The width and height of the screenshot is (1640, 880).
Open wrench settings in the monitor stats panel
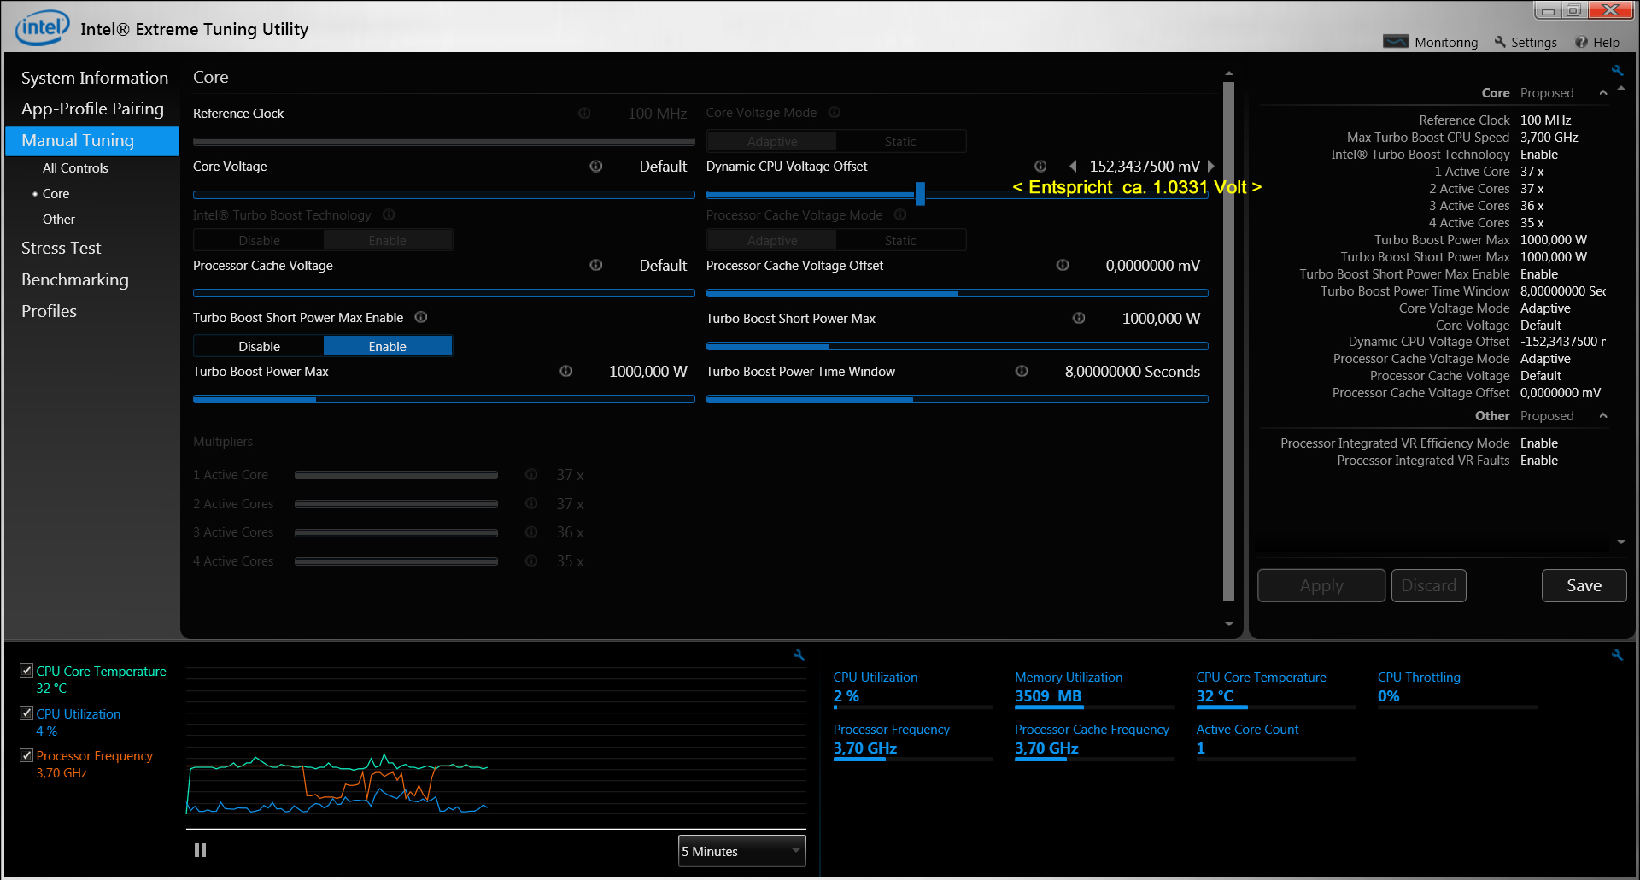pyautogui.click(x=1617, y=655)
